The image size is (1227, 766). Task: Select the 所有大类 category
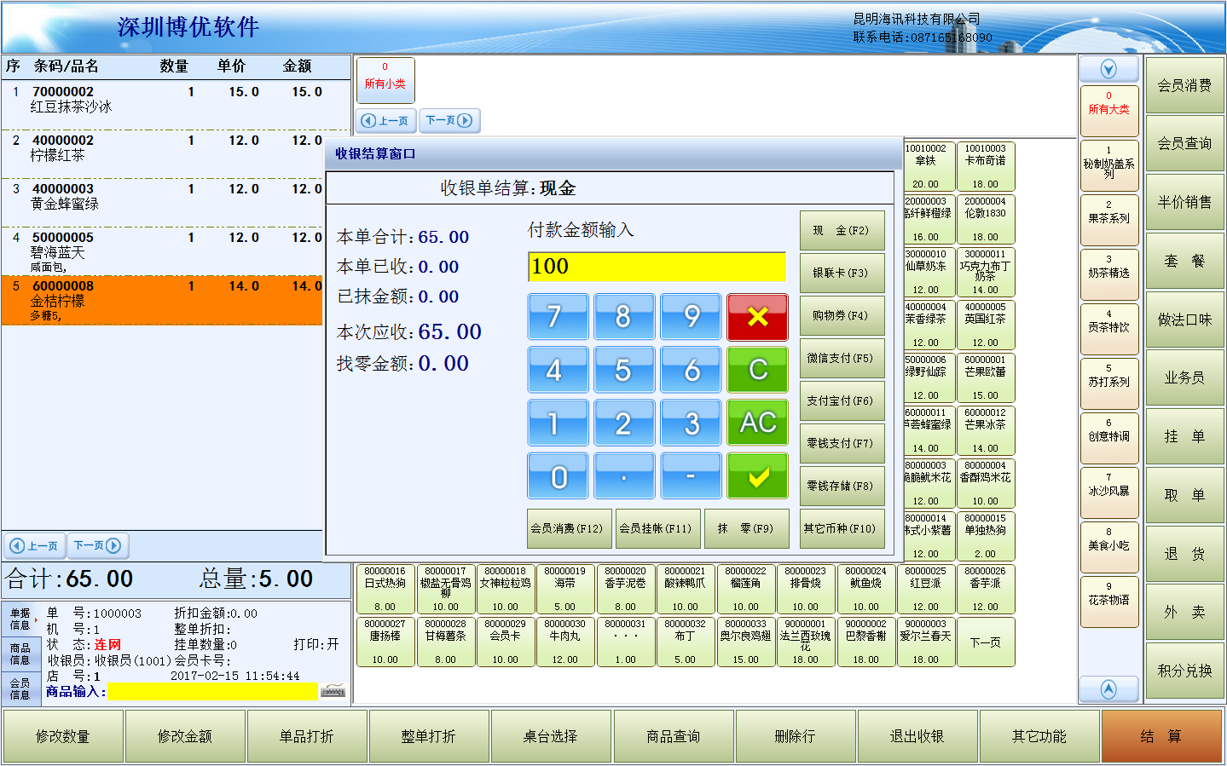pyautogui.click(x=1108, y=111)
